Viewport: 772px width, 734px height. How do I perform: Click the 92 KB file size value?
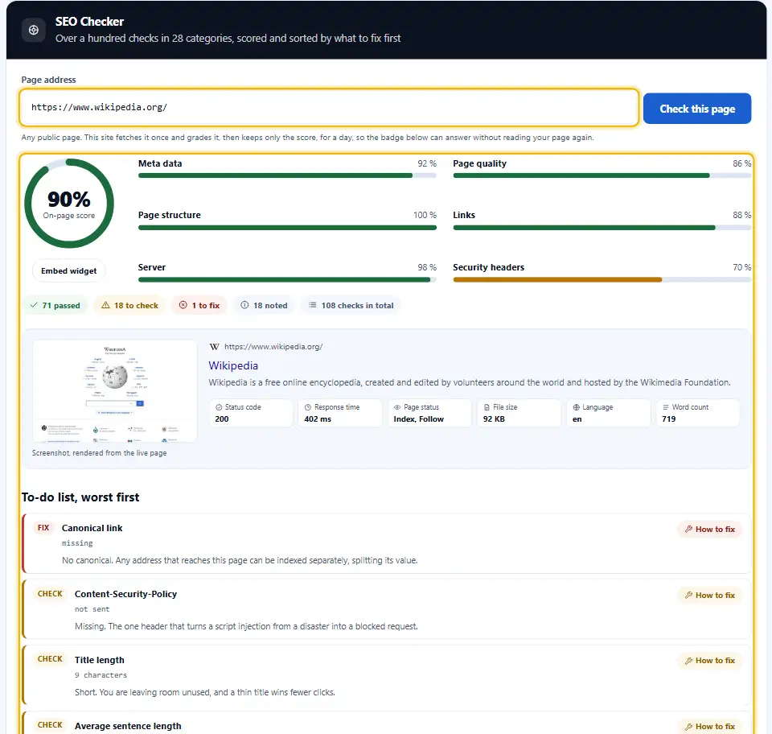[494, 419]
